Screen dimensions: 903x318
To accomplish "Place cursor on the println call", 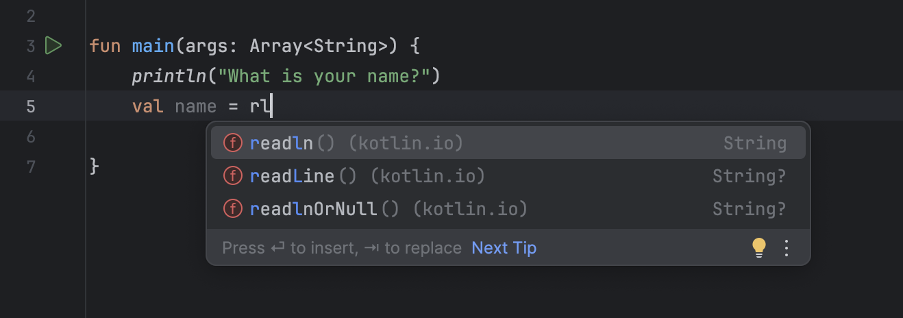I will pos(169,76).
